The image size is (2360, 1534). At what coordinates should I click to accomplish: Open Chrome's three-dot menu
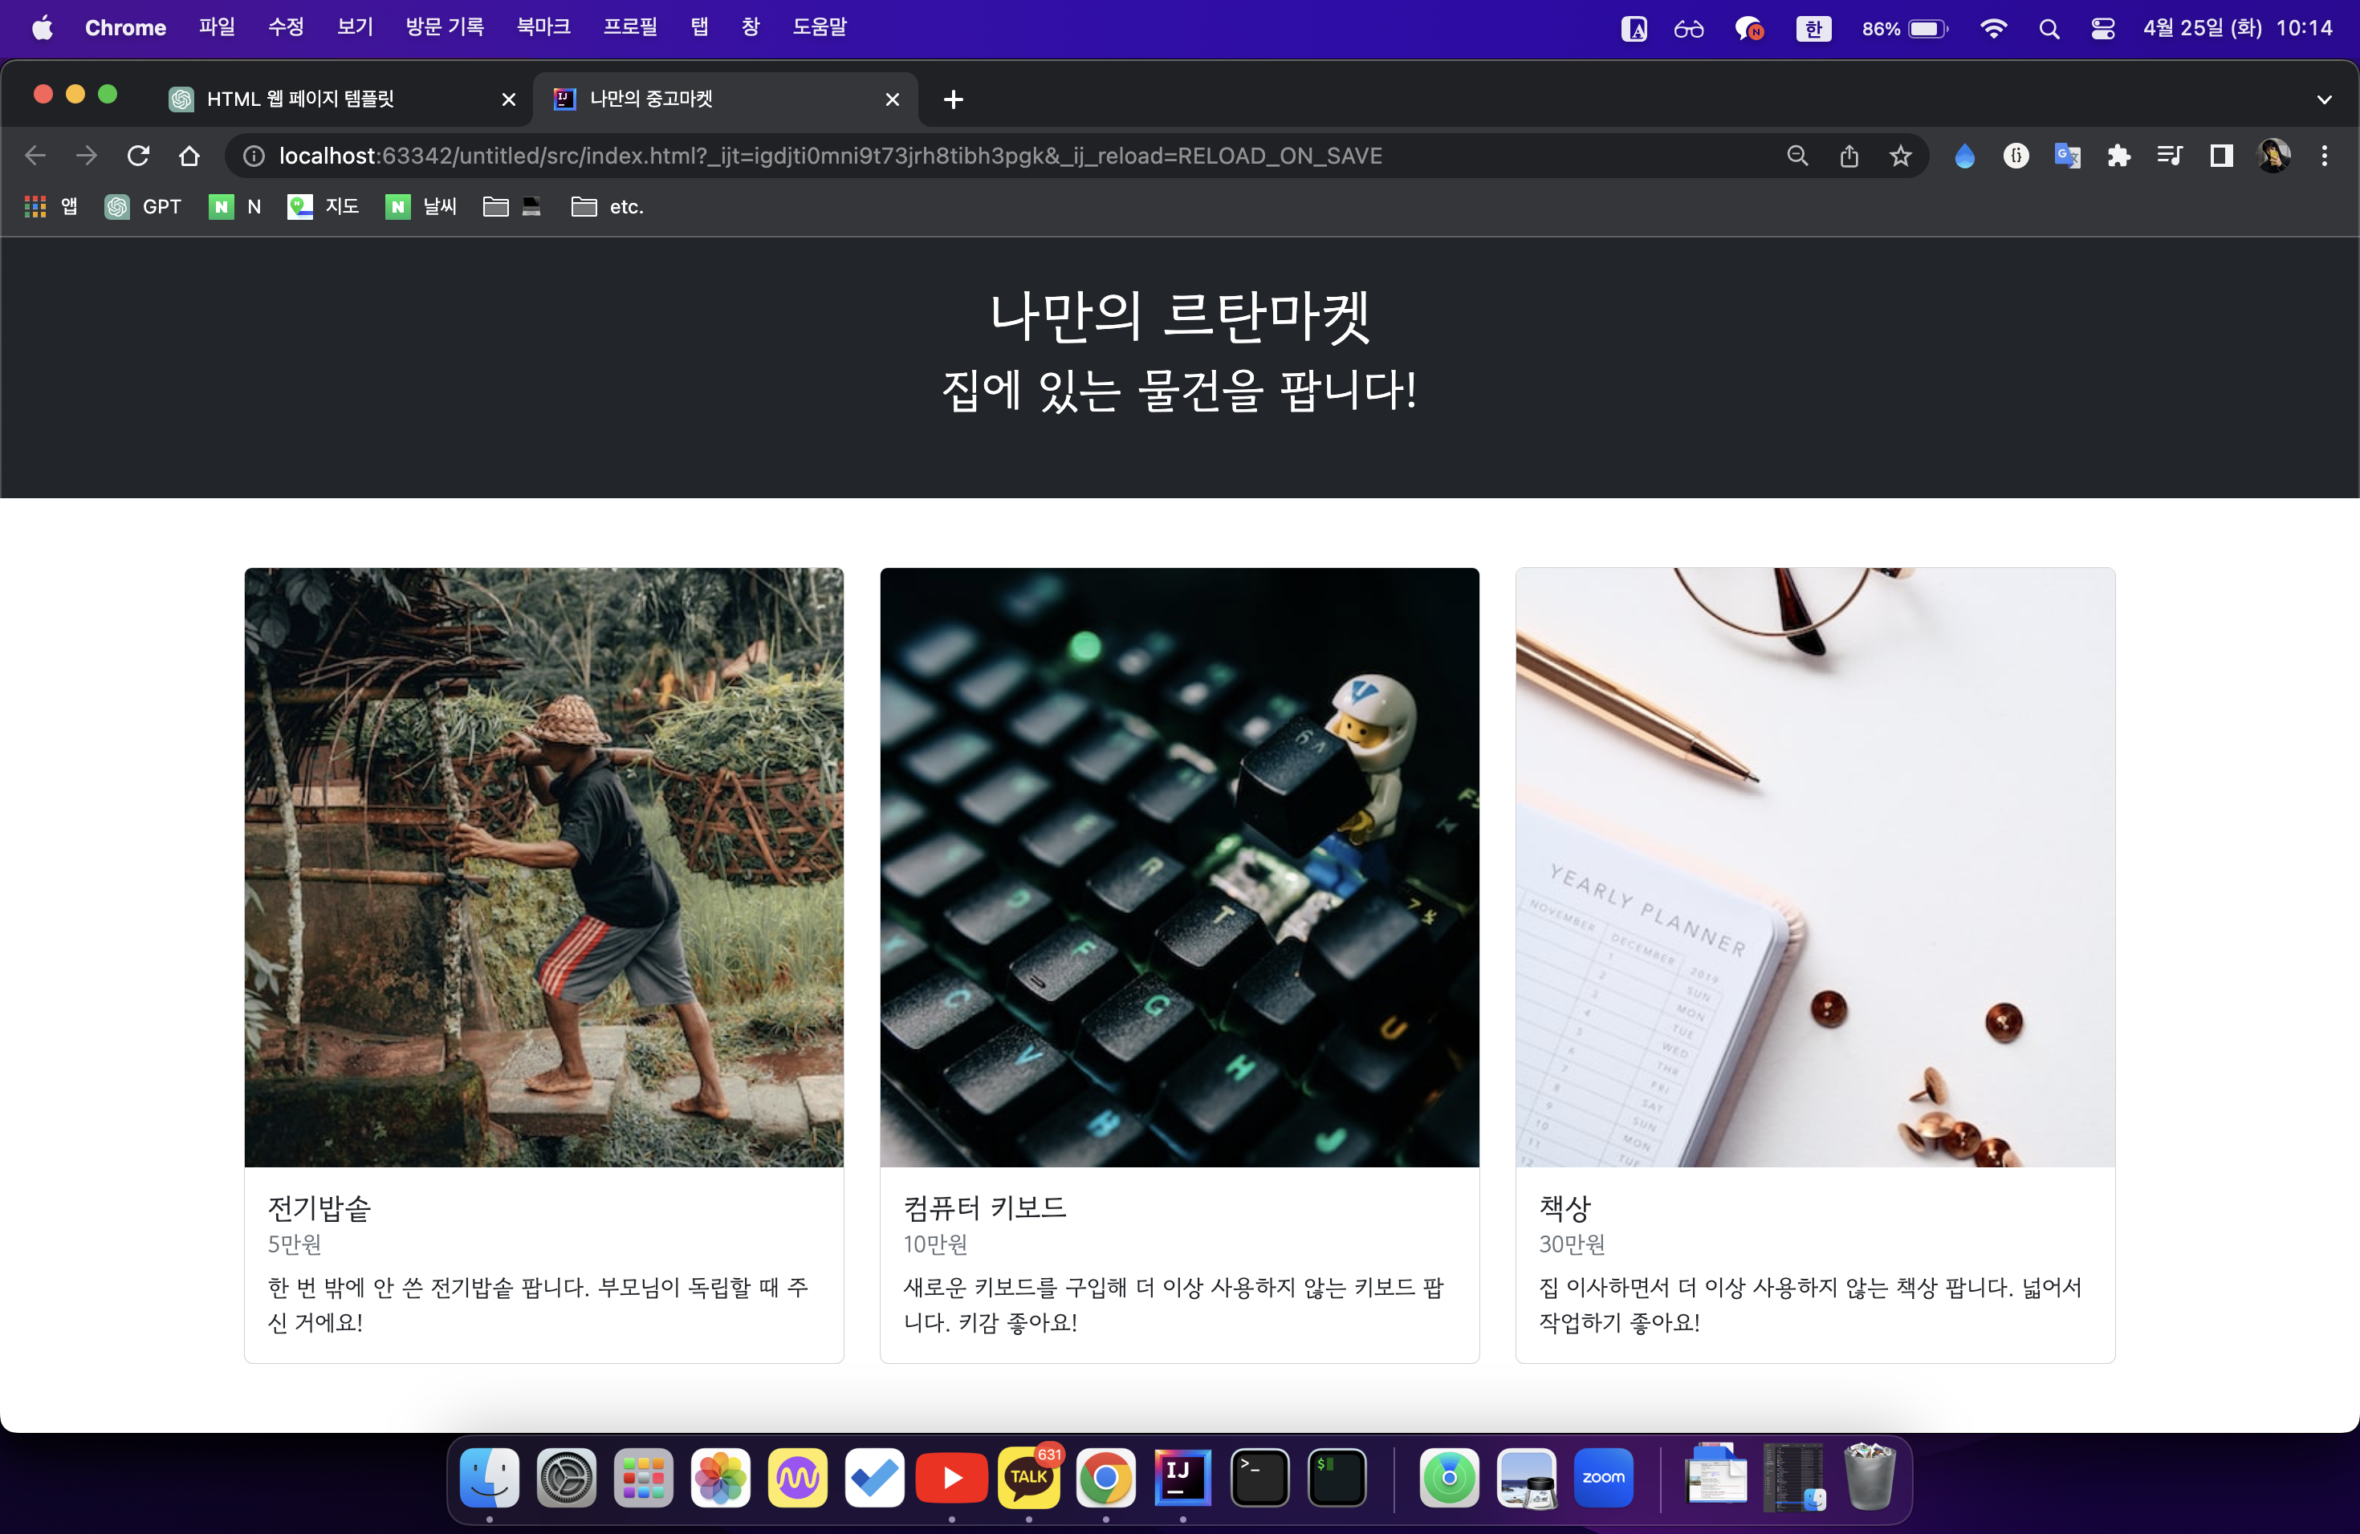pyautogui.click(x=2325, y=156)
